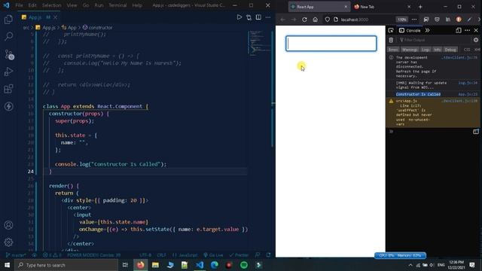Click the text input on the React page
Screen dimensions: 482x271
[x=331, y=44]
